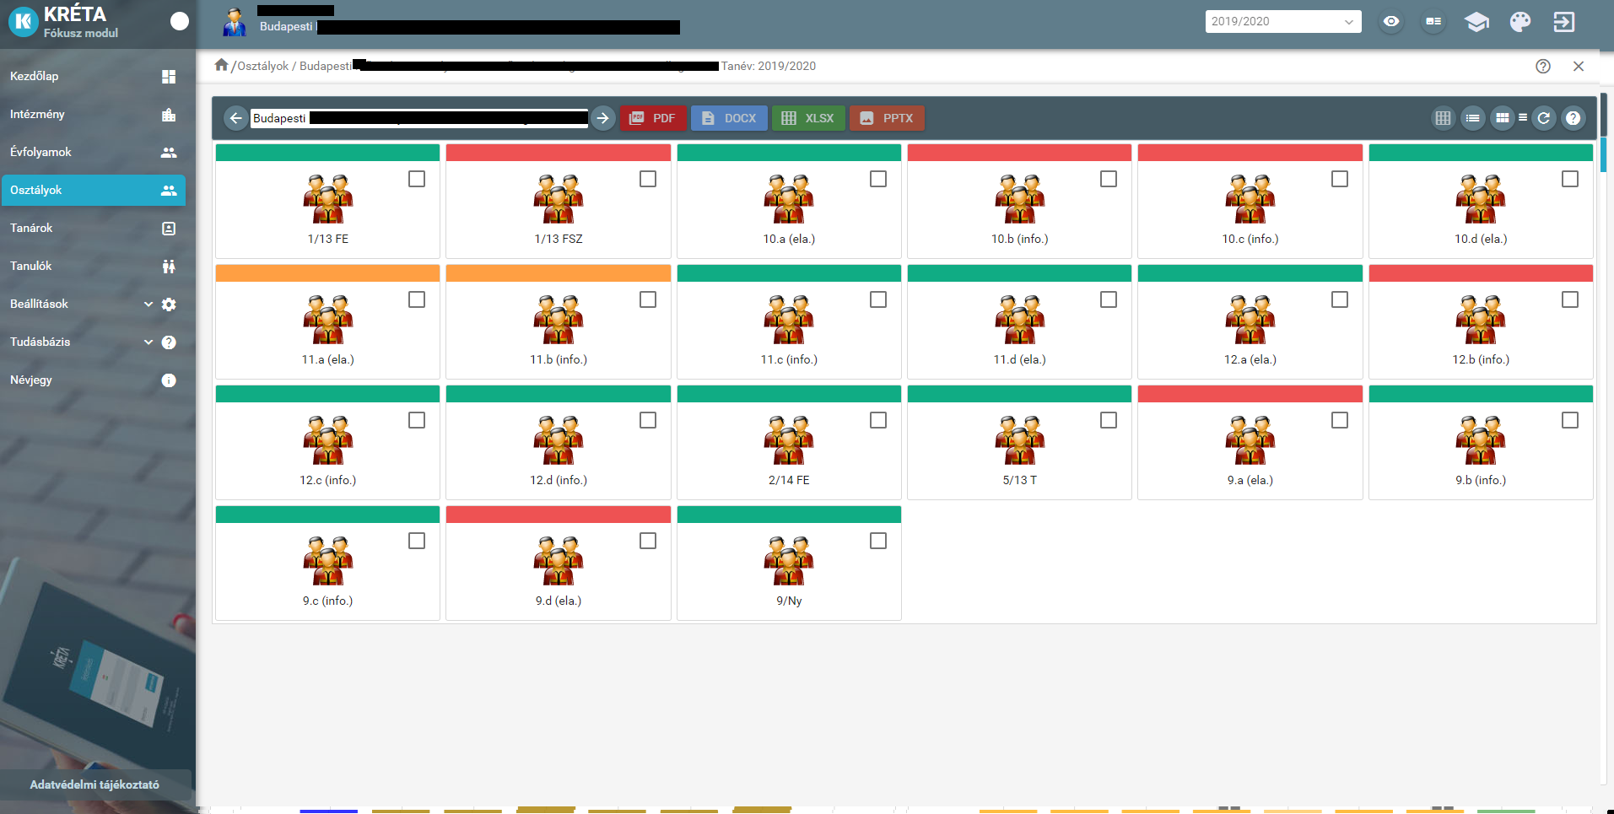Open the 5/13 T class icon
This screenshot has height=814, width=1614.
1019,440
